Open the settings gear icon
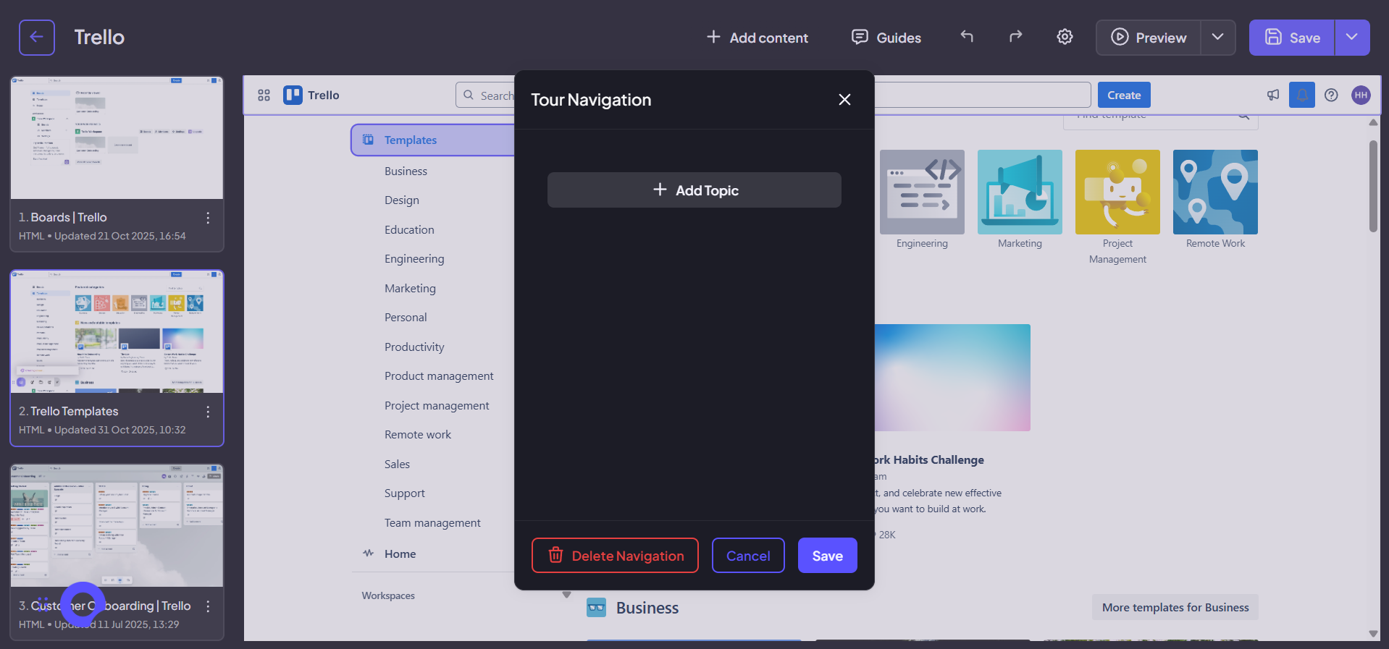Screen dimensions: 1389x649 pyautogui.click(x=1065, y=36)
